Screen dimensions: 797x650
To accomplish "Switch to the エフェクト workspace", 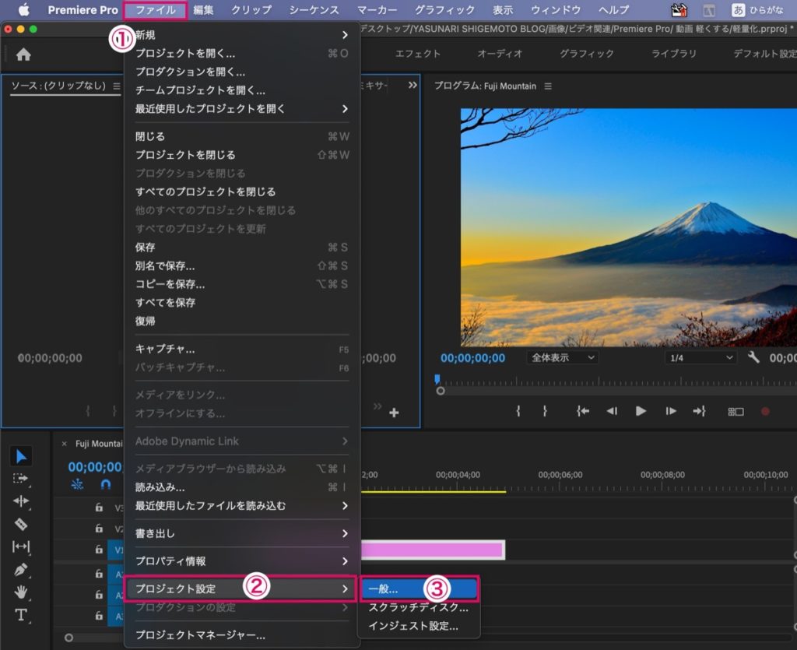I will [x=418, y=54].
